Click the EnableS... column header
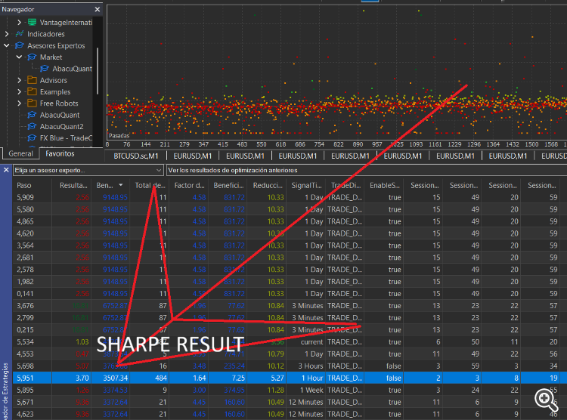The height and width of the screenshot is (420, 567). click(x=384, y=185)
